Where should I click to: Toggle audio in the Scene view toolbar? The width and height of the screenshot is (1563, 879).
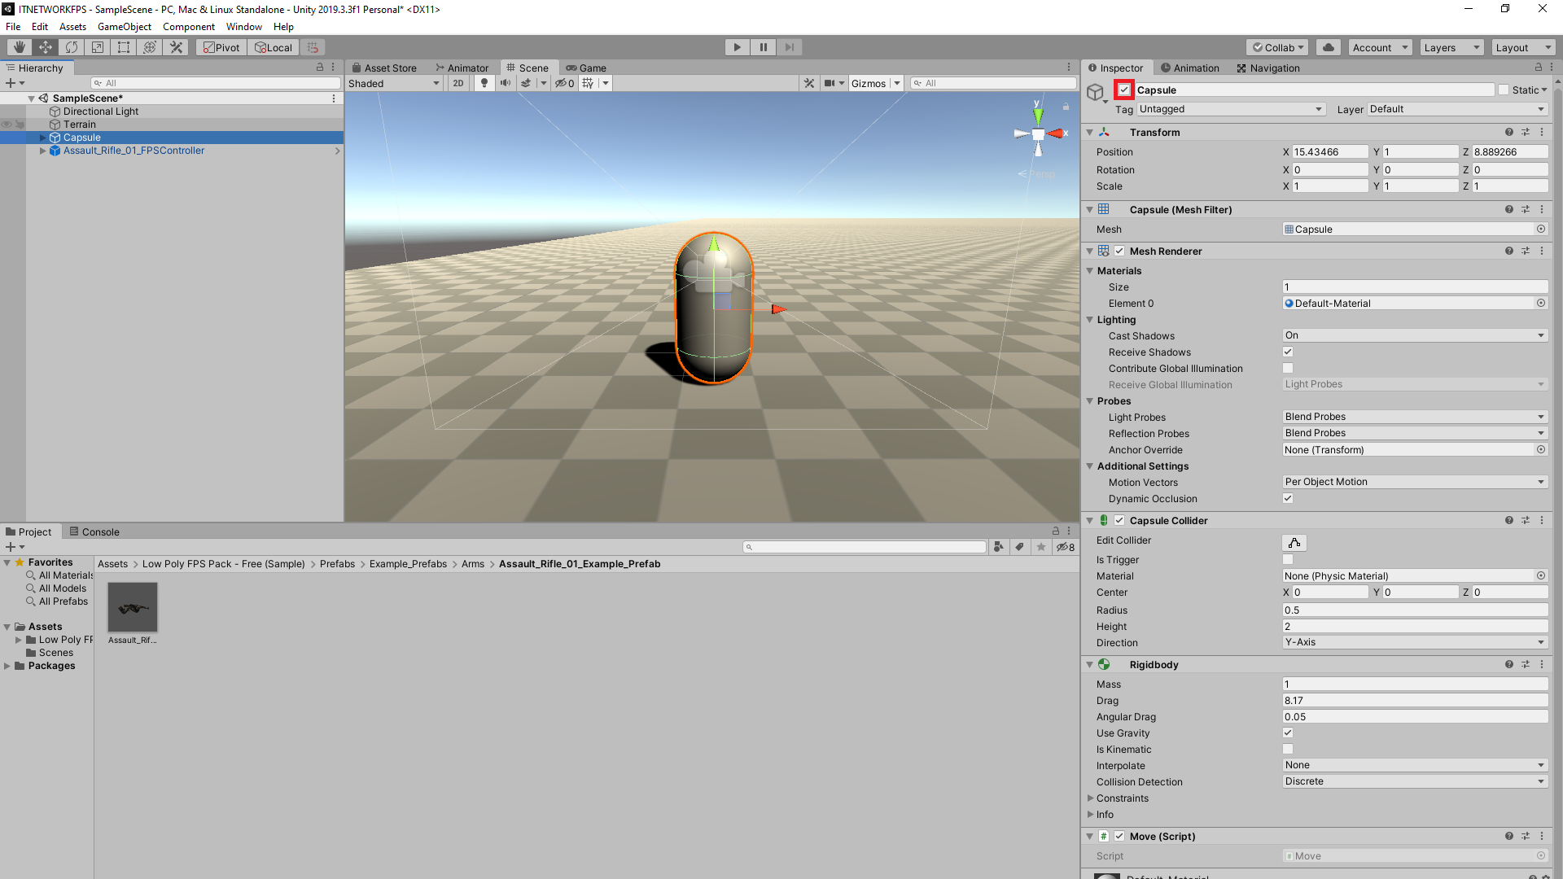[506, 82]
